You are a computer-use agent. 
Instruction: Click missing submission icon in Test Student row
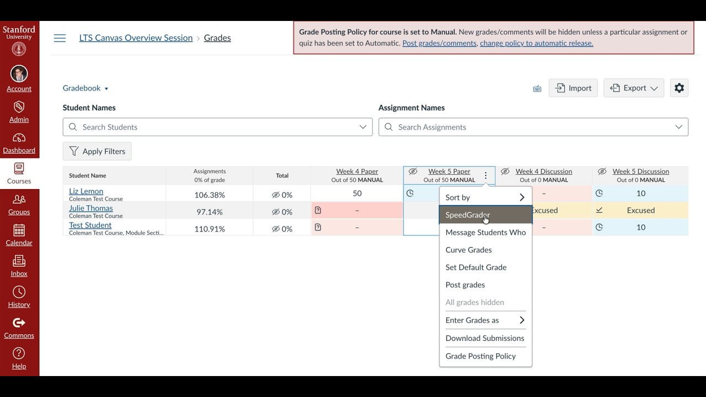(318, 227)
